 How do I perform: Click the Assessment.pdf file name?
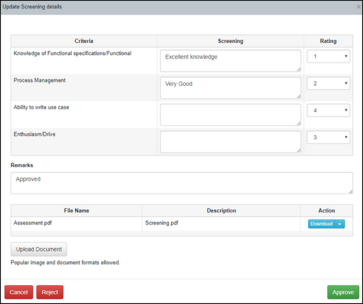coord(33,223)
